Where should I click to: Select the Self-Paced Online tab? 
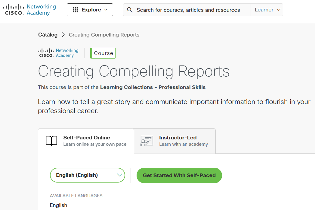(x=86, y=141)
